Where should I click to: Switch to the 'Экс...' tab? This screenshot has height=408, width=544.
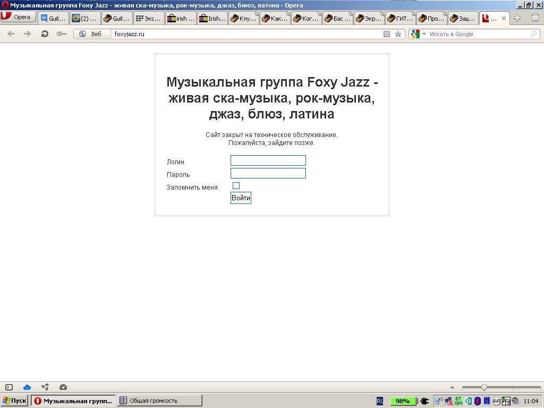pyautogui.click(x=148, y=18)
